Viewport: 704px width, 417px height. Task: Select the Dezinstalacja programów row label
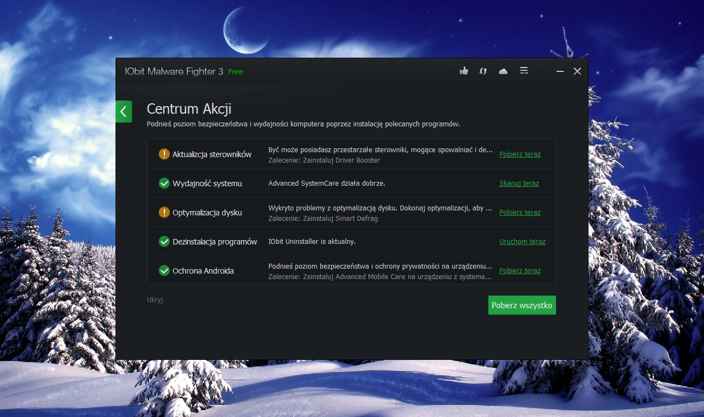coord(215,242)
